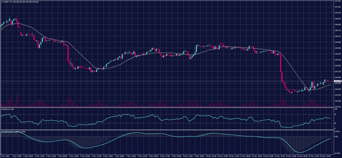This screenshot has height=158, width=342.
Task: Click the RSI line in the indicator pane
Action: pyautogui.click(x=134, y=117)
